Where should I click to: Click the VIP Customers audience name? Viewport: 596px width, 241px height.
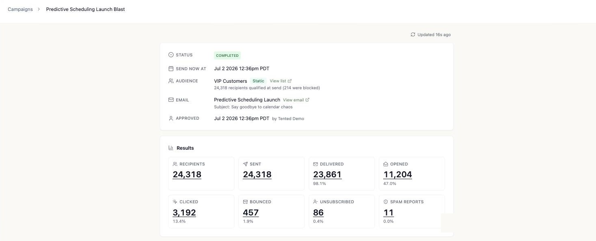(x=231, y=81)
